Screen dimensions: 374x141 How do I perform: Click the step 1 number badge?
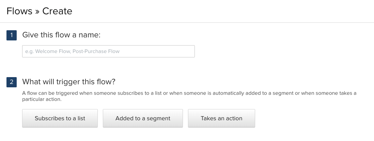coord(12,35)
